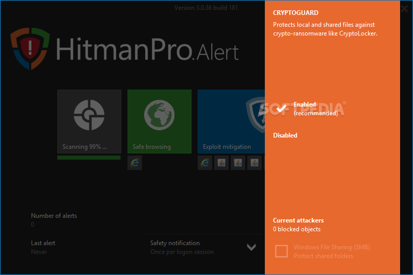413x275 pixels.
Task: Click 'Once per logon session' text
Action: [x=182, y=252]
